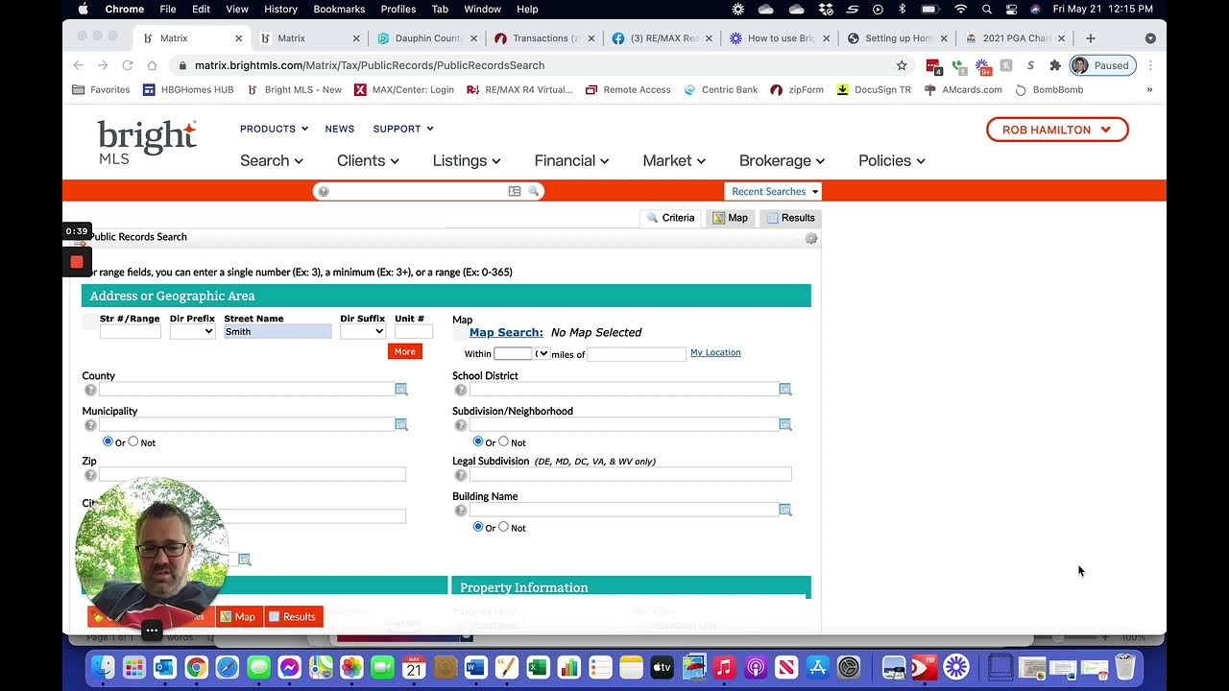
Task: Open the Clients navigation menu
Action: tap(368, 160)
